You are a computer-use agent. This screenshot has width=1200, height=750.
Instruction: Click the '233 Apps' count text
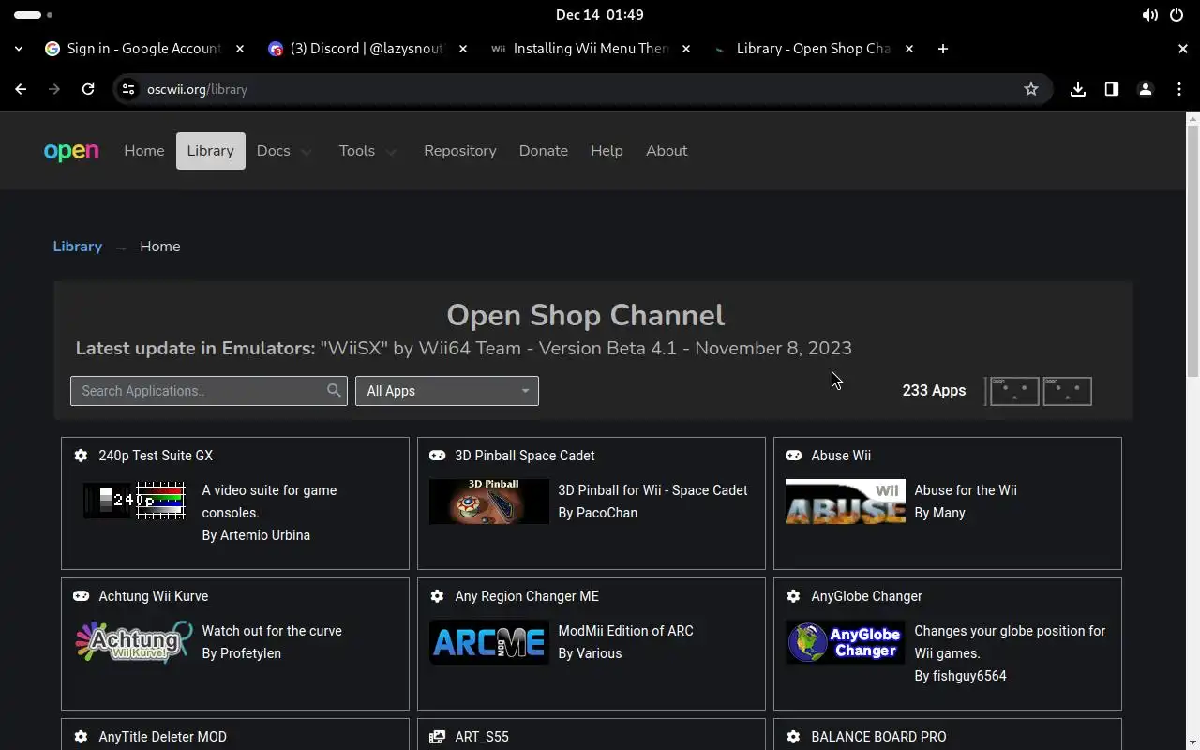coord(934,390)
